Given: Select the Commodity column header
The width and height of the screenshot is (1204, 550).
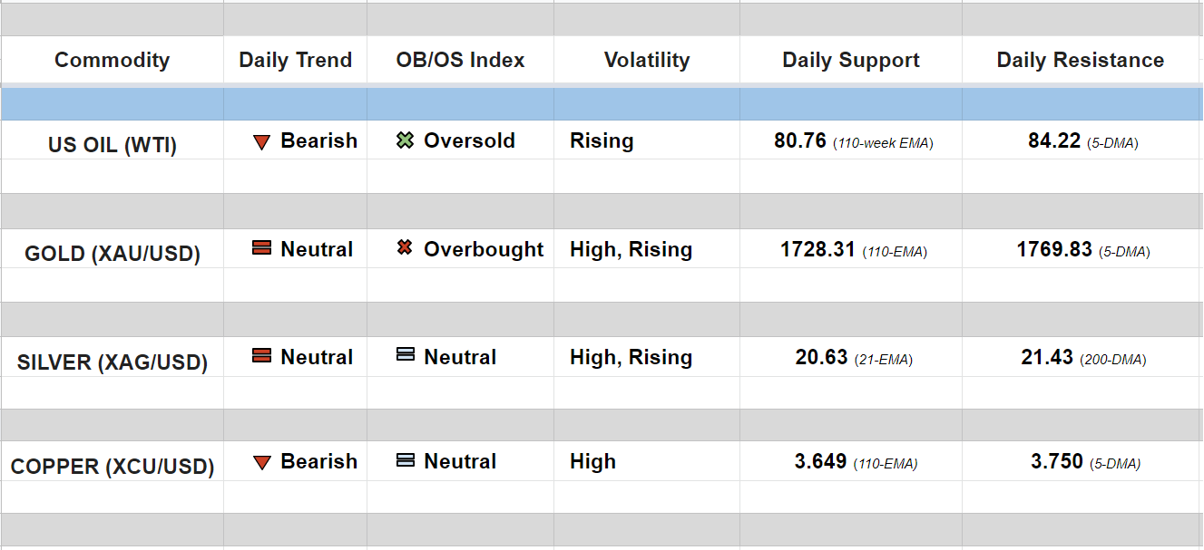Looking at the screenshot, I should point(112,60).
